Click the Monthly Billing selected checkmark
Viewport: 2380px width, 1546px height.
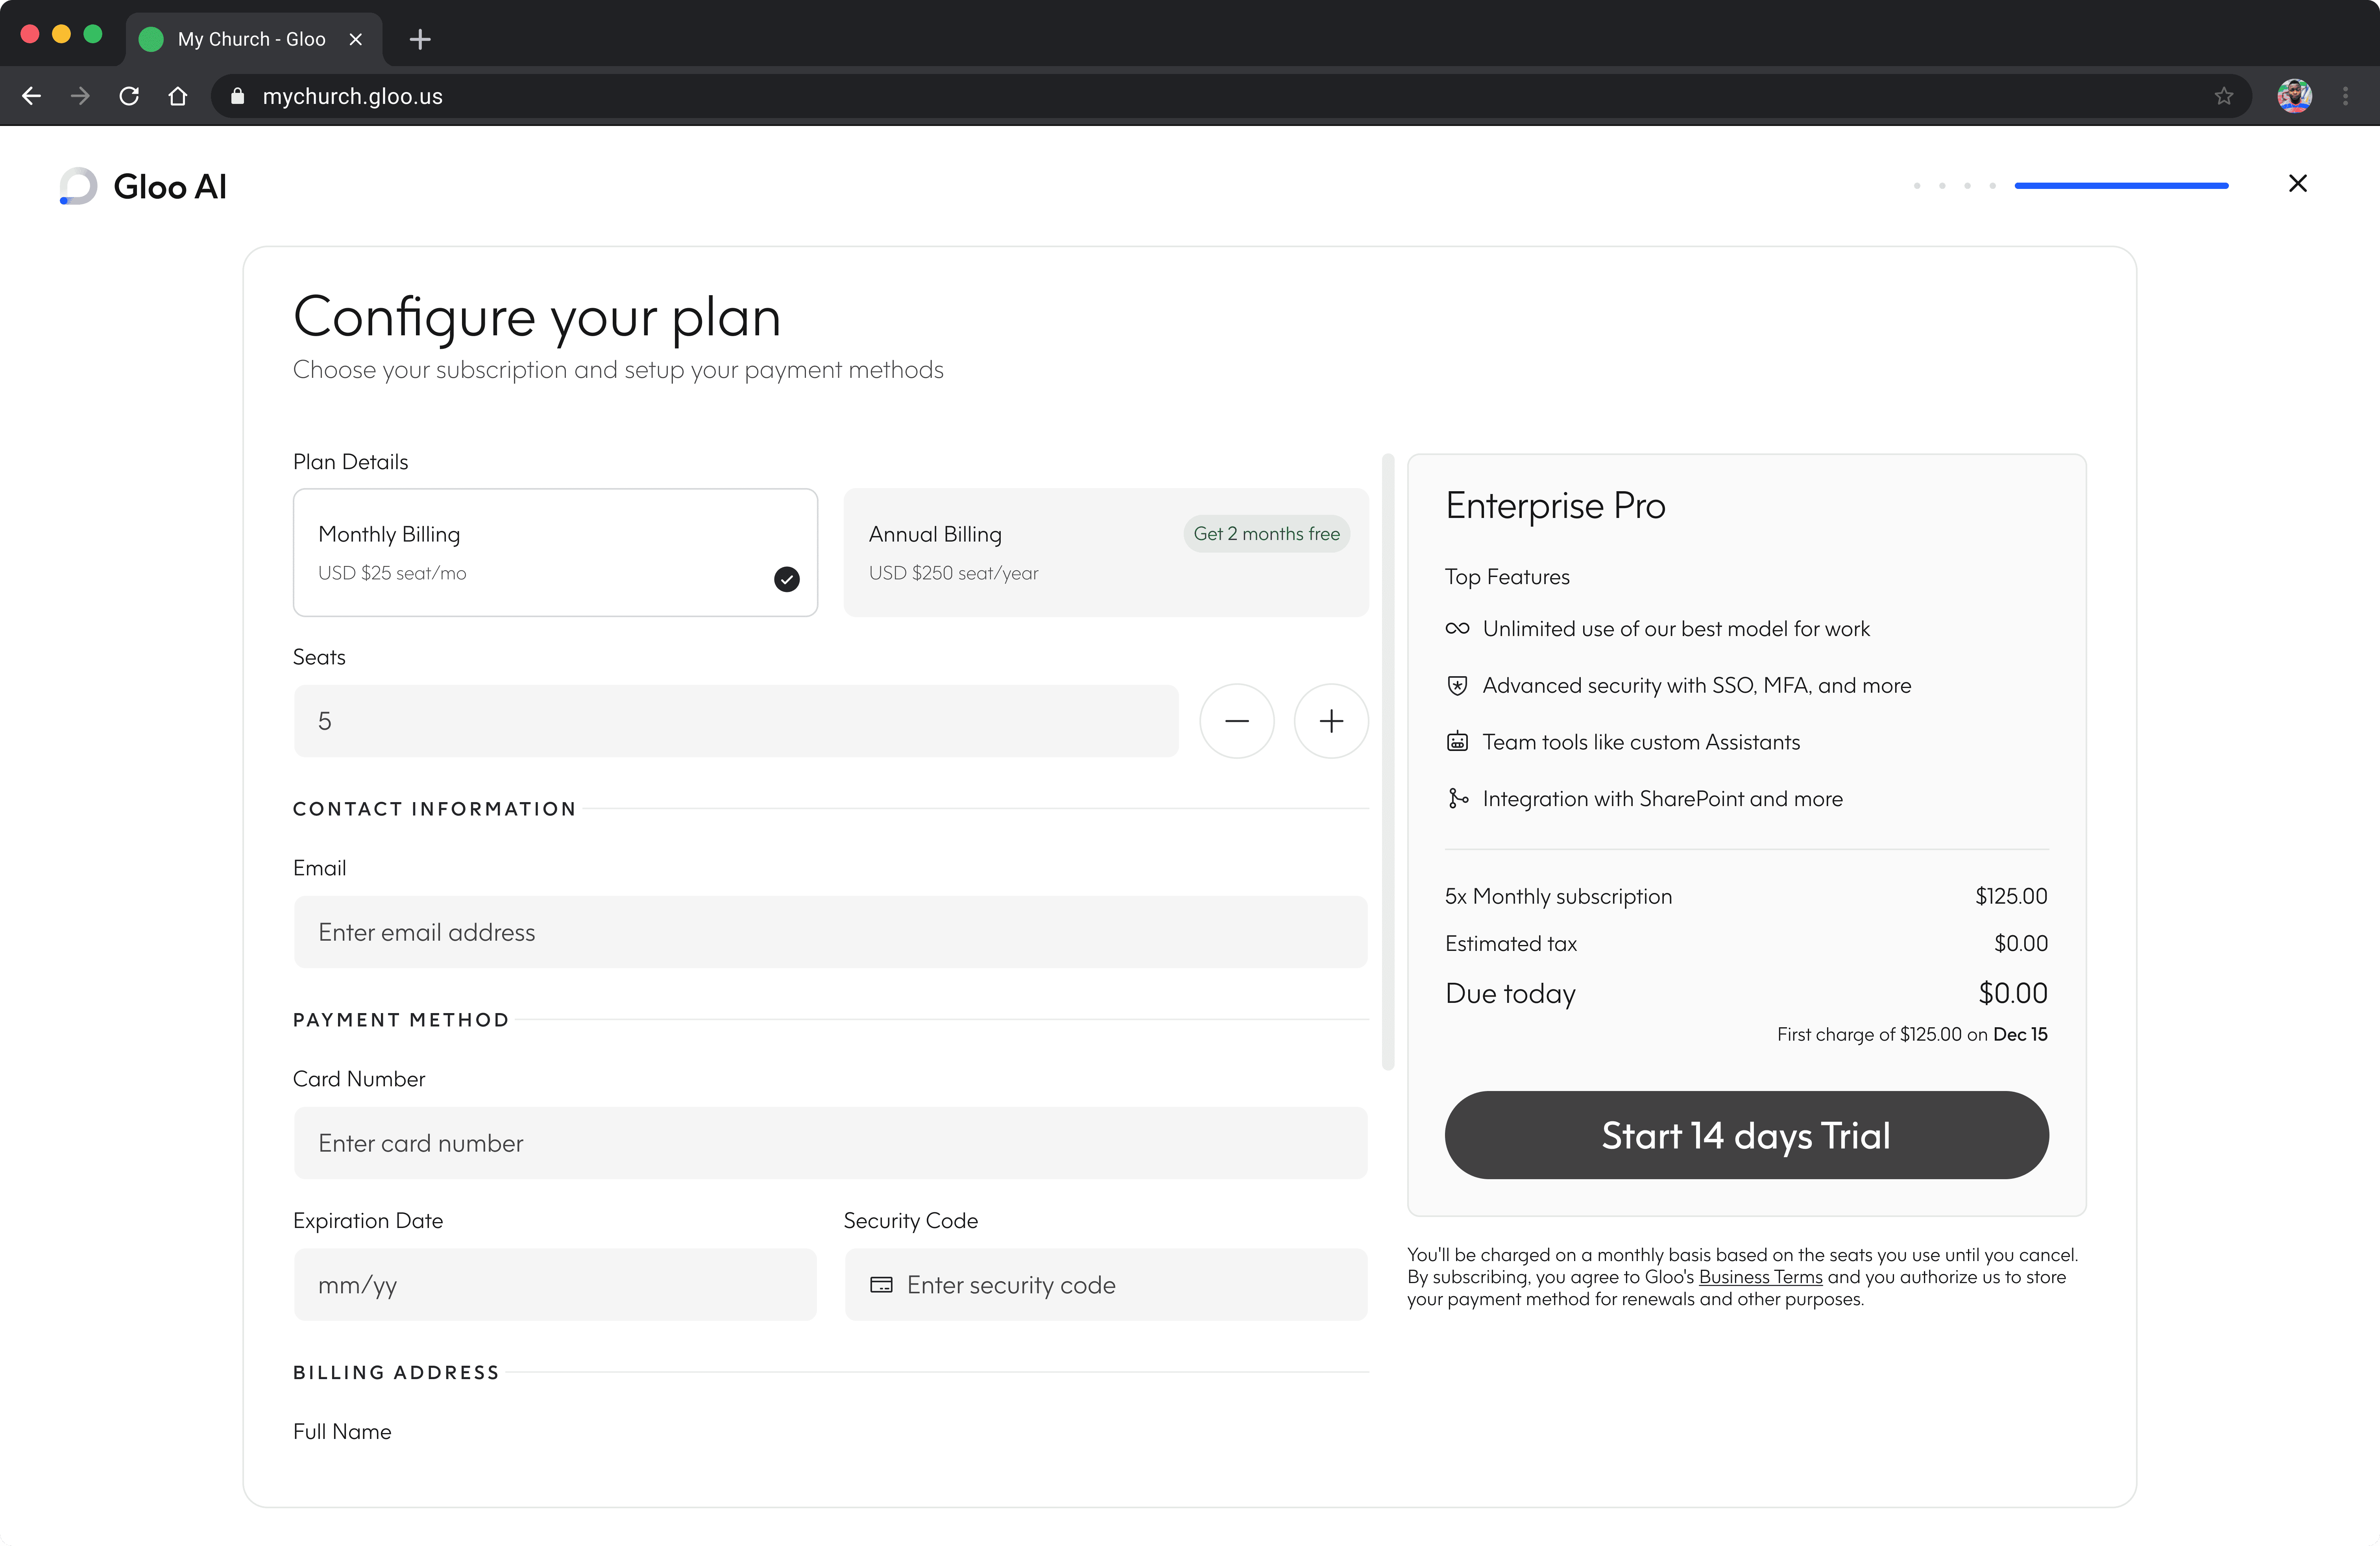[787, 579]
